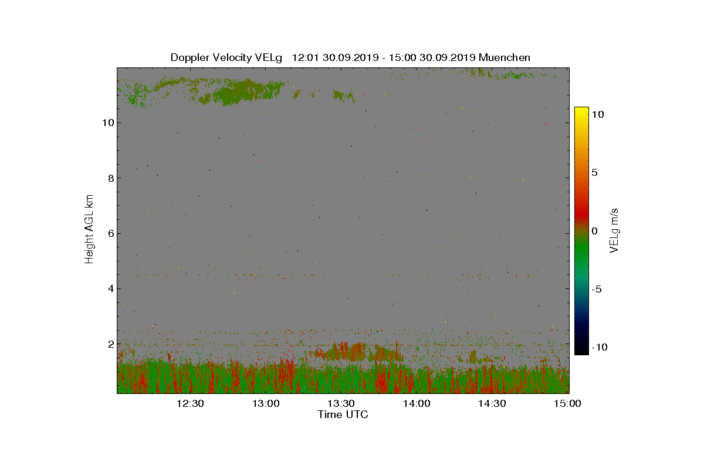This screenshot has width=704, height=469.
Task: Click the 14:30 time tick label
Action: [492, 403]
